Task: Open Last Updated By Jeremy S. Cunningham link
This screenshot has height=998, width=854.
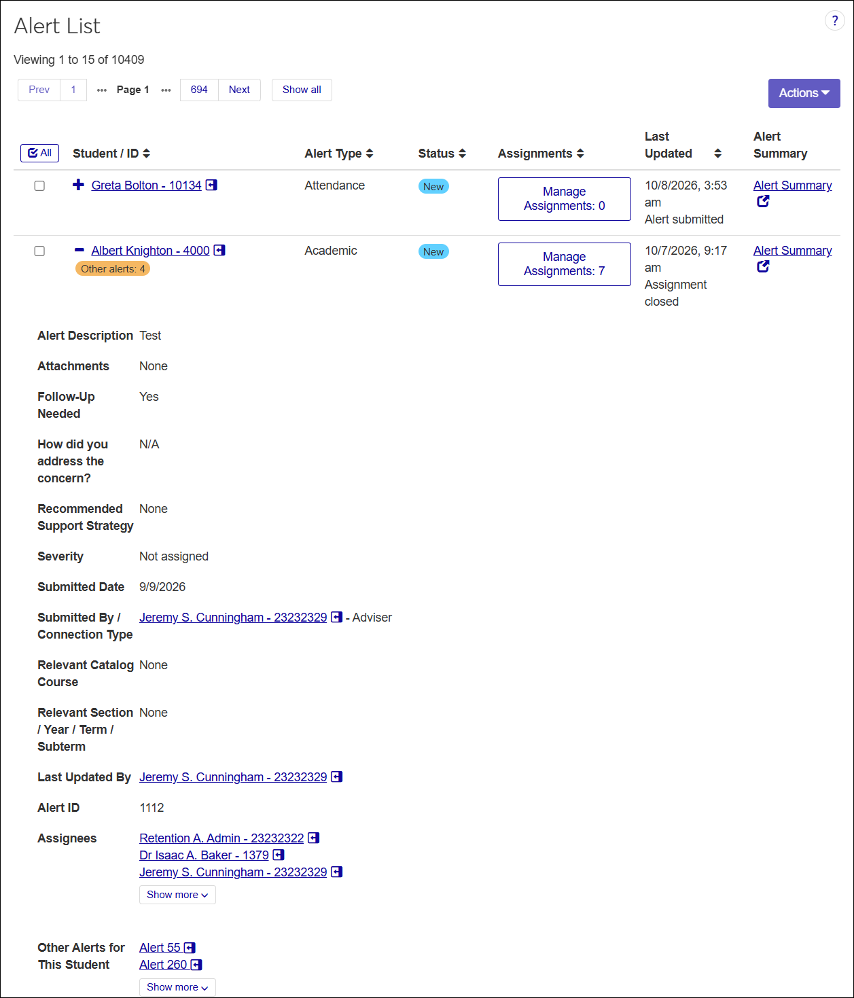Action: [x=233, y=777]
